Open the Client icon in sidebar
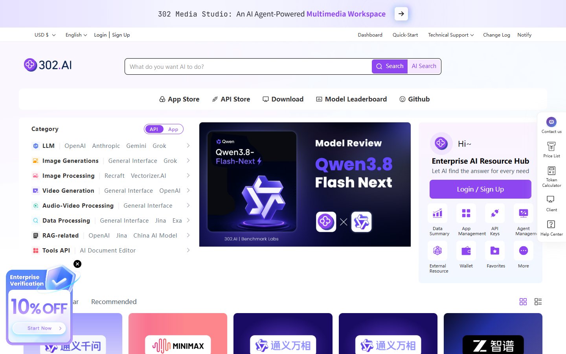 coord(551,199)
